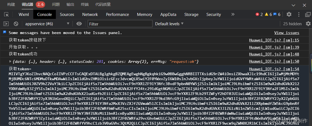Click the View issues link
Viewport: 312px width, 126px height.
click(x=286, y=33)
